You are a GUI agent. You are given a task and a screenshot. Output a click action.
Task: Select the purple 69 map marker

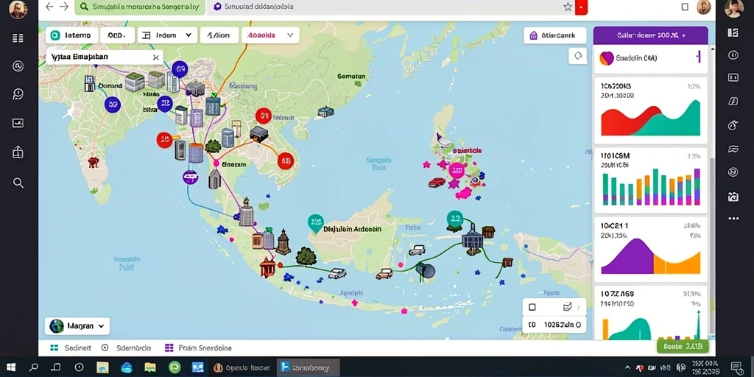point(180,70)
